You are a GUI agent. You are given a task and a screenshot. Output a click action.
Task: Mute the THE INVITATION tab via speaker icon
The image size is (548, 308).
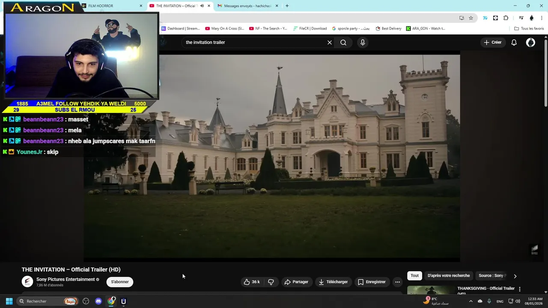pyautogui.click(x=202, y=6)
